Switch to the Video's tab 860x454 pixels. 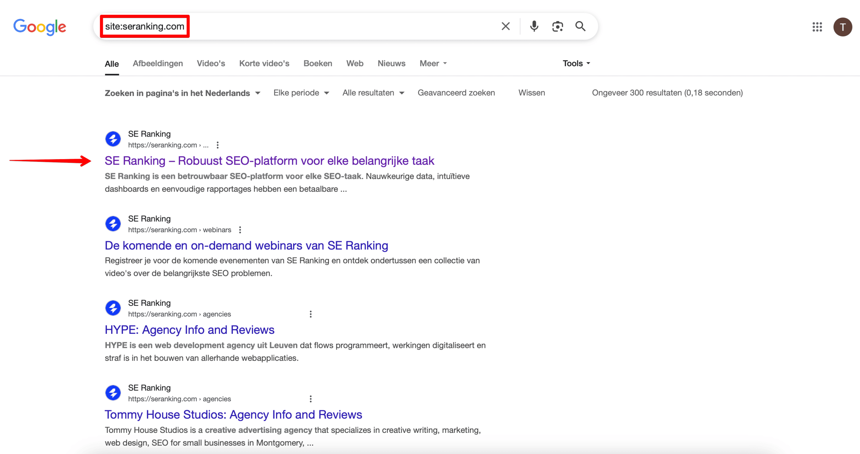tap(211, 63)
